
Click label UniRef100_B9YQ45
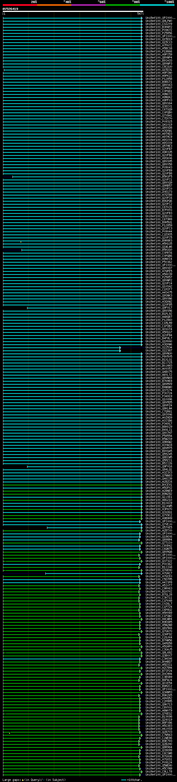[x=158, y=451]
